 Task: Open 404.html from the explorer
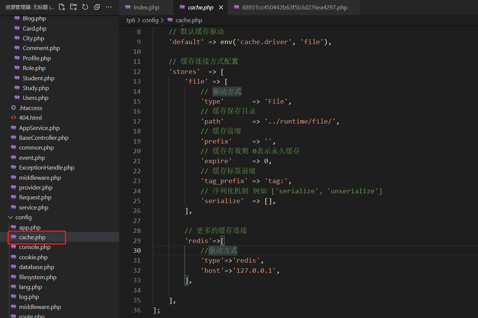tap(30, 118)
